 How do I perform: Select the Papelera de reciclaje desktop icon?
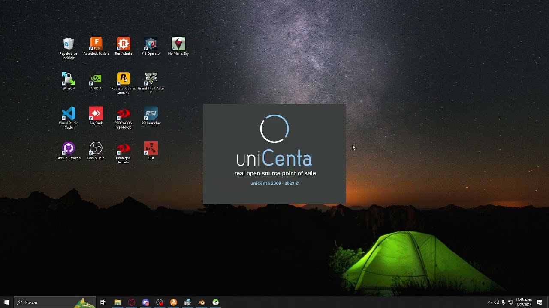point(69,49)
